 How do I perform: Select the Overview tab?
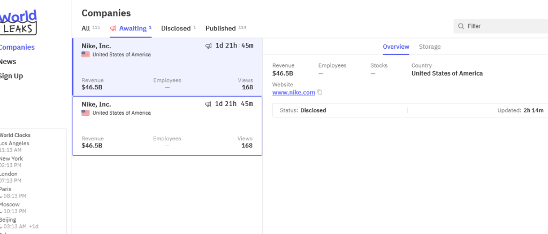(x=396, y=47)
